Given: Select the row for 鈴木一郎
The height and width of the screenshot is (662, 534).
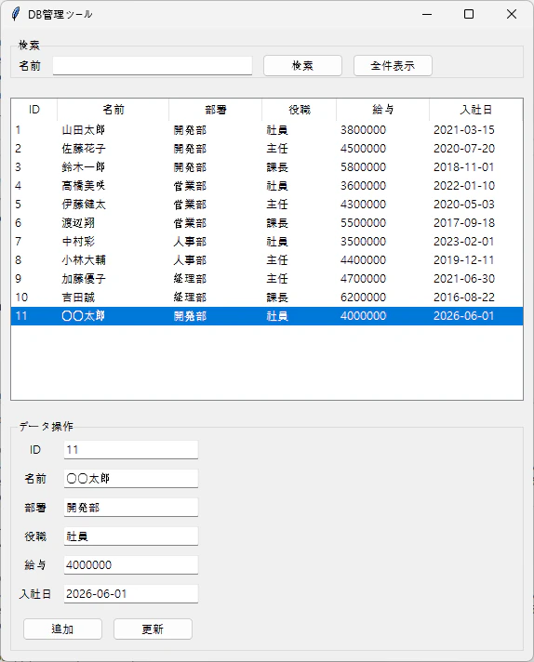Looking at the screenshot, I should point(267,167).
